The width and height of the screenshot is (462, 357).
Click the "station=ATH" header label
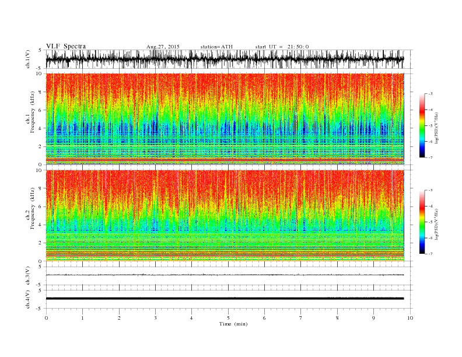(216, 47)
